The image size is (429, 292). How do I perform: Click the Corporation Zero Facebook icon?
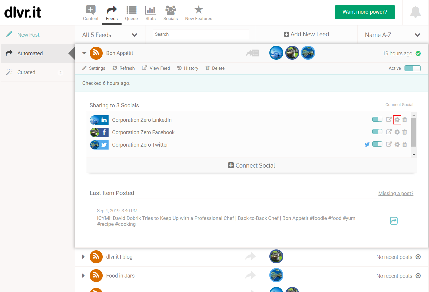coord(99,132)
